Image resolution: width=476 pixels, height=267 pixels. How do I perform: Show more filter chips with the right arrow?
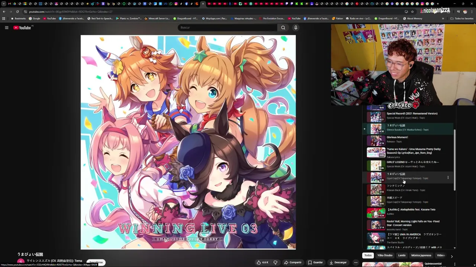pyautogui.click(x=451, y=256)
